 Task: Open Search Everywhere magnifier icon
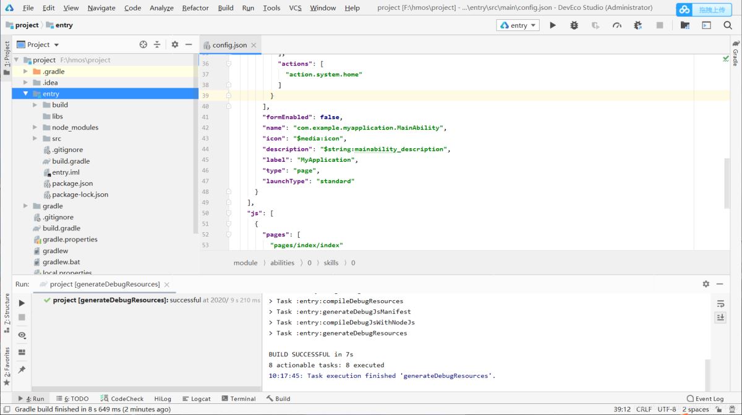point(728,25)
